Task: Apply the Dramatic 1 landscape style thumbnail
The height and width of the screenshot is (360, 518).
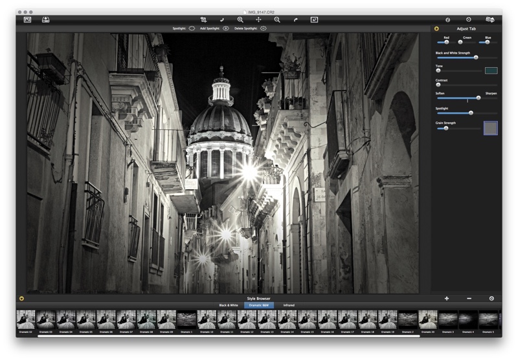Action: point(186,320)
